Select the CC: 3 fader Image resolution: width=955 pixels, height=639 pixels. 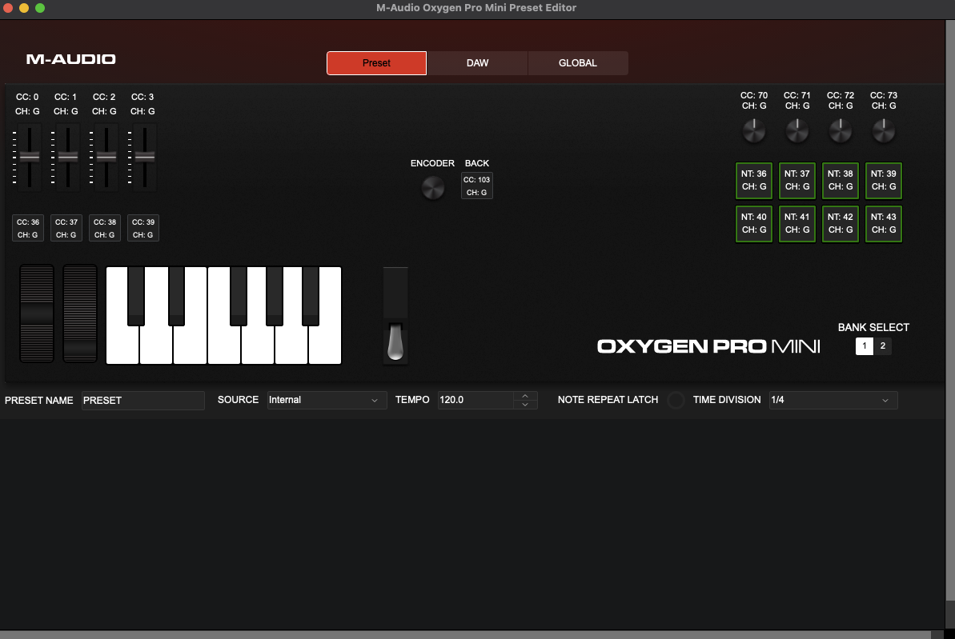(144, 157)
